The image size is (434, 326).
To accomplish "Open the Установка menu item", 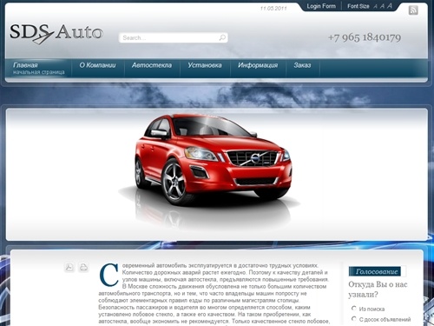I will 205,65.
